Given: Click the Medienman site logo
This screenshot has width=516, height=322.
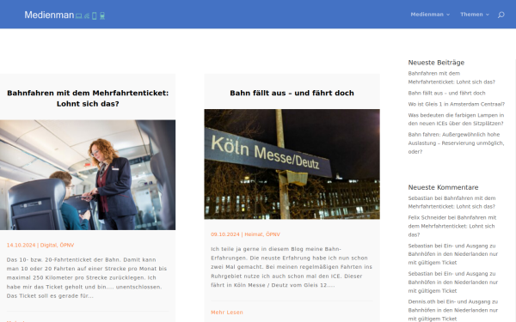Looking at the screenshot, I should tap(64, 15).
